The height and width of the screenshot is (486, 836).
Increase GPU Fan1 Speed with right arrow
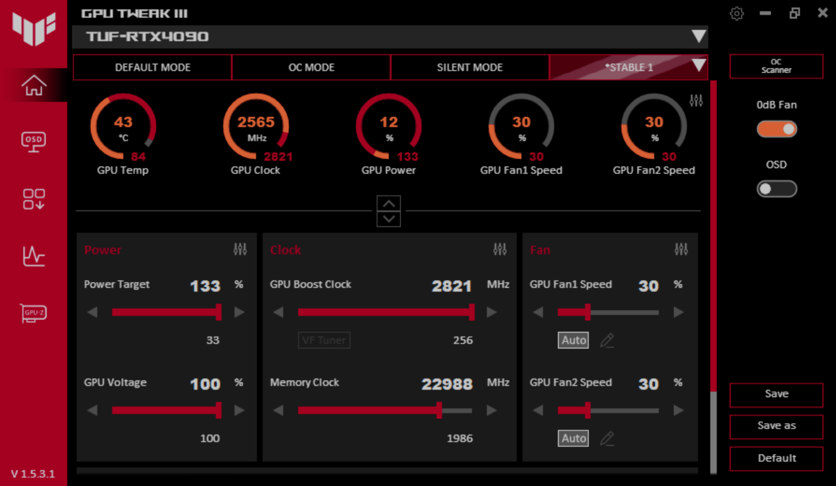pos(678,313)
